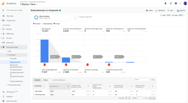Click the Beteende behavior icon
Viewport: 188px width, 103px height.
click(x=3, y=42)
